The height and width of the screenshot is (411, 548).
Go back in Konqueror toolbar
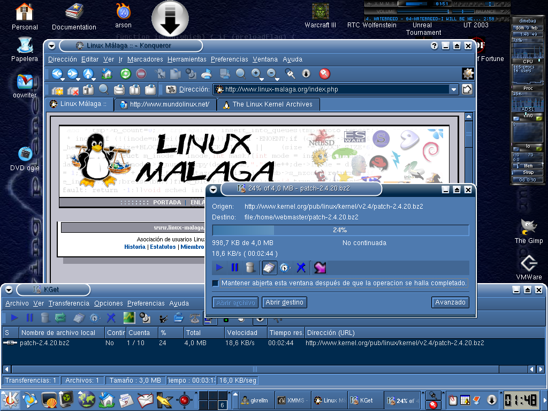[x=57, y=74]
